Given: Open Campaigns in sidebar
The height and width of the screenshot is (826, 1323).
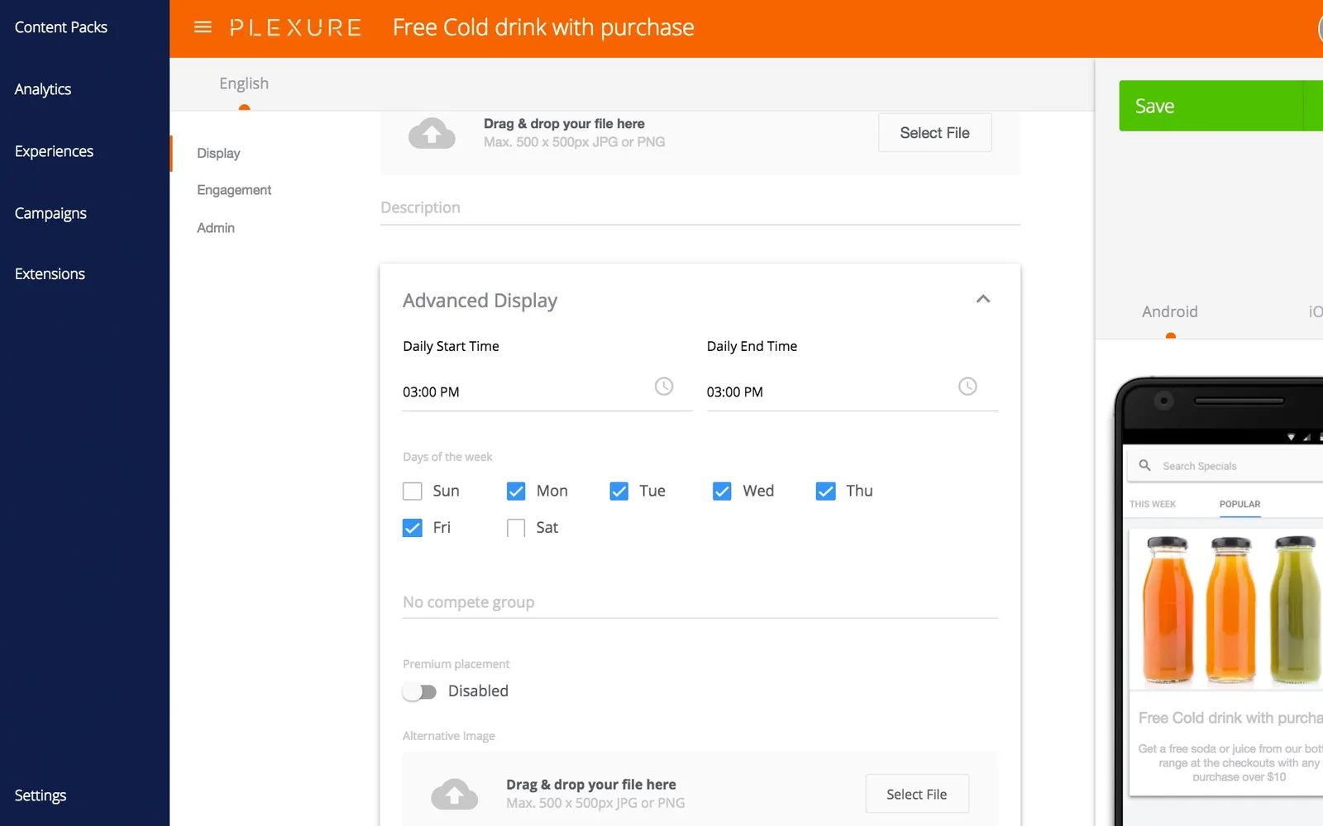Looking at the screenshot, I should coord(50,213).
